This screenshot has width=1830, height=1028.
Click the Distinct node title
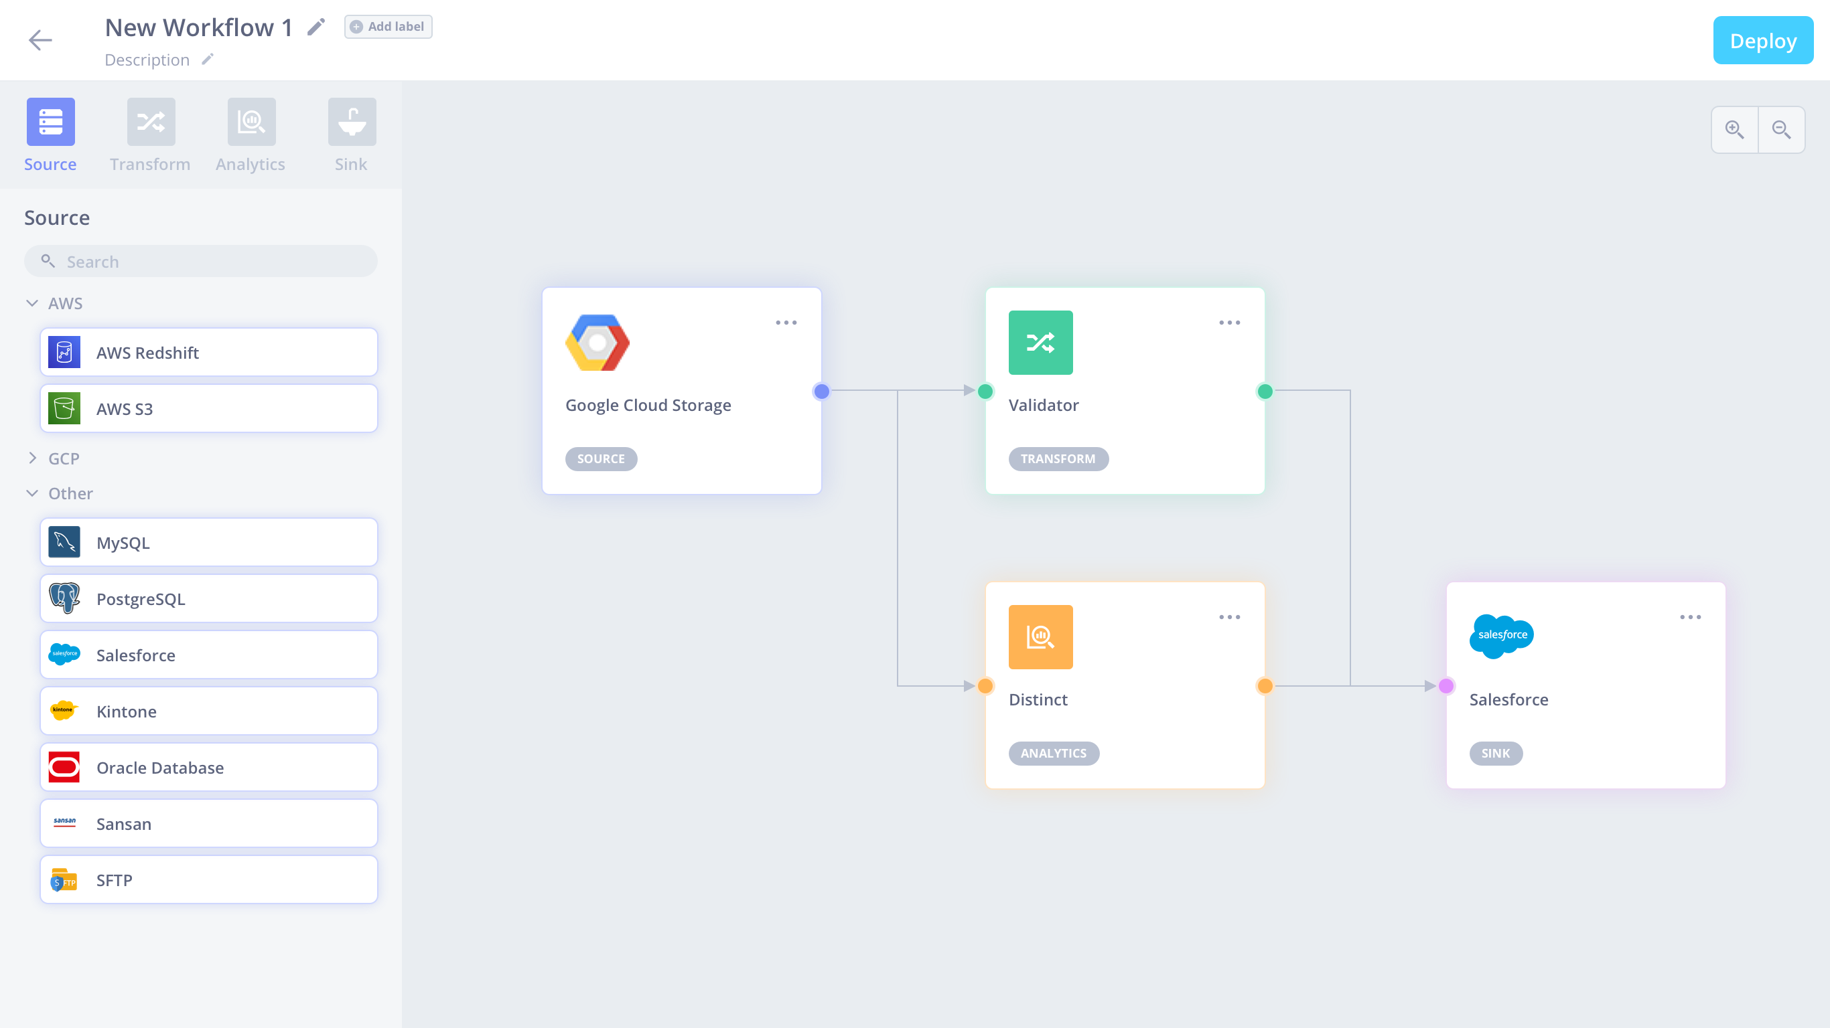1038,699
